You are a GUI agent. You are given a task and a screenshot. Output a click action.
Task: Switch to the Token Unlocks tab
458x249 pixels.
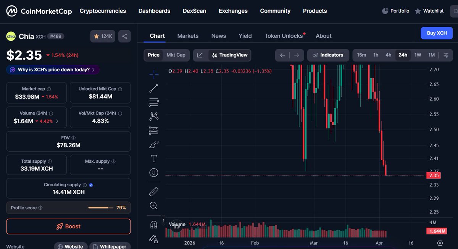pos(284,36)
